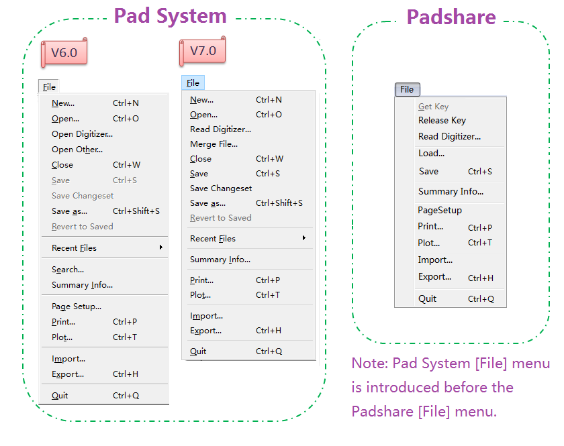Choose Merge File... in the V7.0 menu
Viewport: 564px width, 446px height.
pyautogui.click(x=214, y=144)
